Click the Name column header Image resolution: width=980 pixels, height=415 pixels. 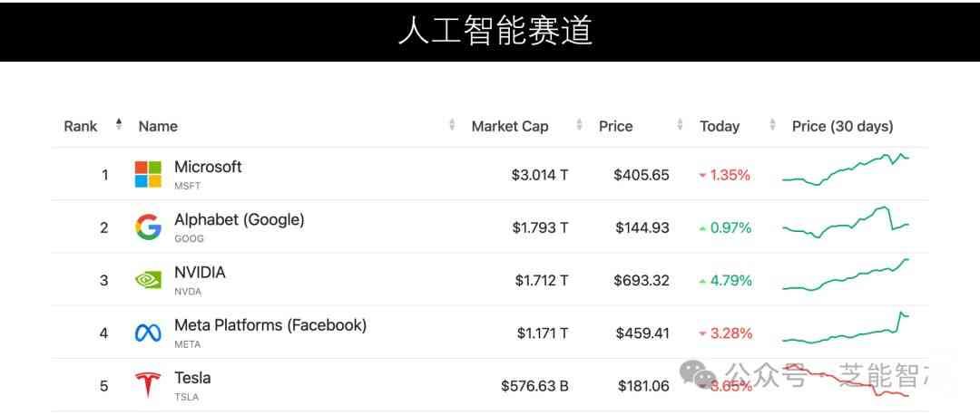click(x=158, y=126)
